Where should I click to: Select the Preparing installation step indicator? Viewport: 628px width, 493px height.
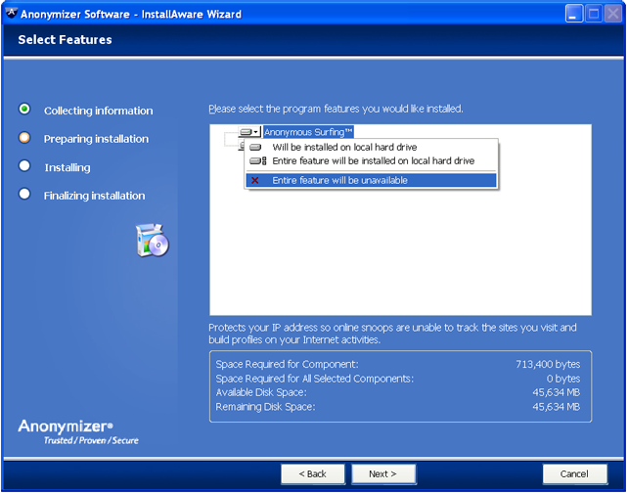(24, 138)
